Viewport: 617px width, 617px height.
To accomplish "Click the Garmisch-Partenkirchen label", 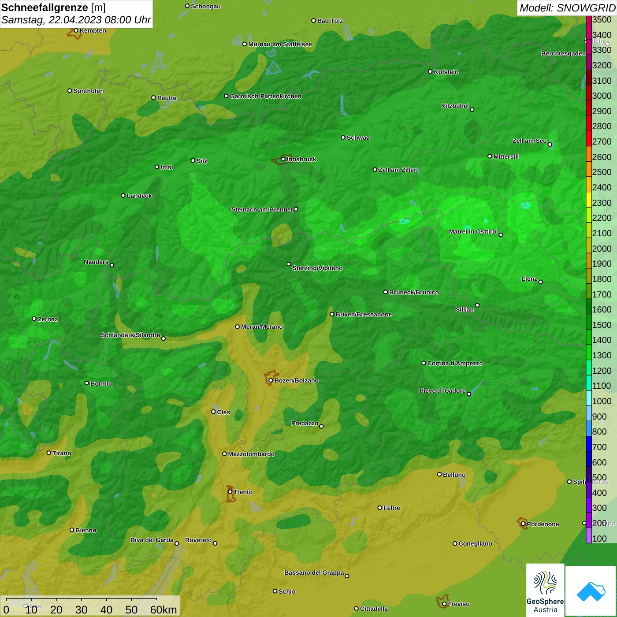I will pyautogui.click(x=266, y=96).
